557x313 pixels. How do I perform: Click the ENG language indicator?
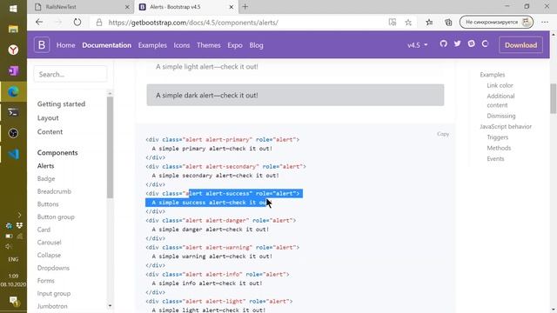[13, 259]
